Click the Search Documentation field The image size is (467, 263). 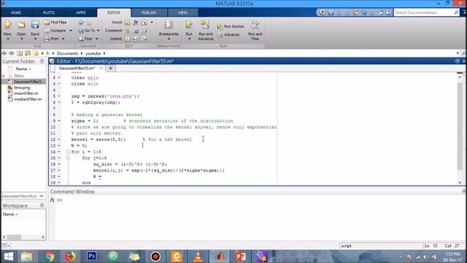[424, 12]
